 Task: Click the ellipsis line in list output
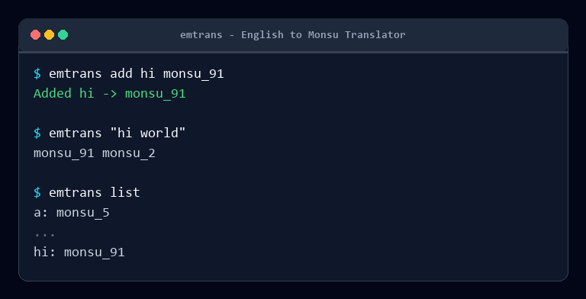44,235
